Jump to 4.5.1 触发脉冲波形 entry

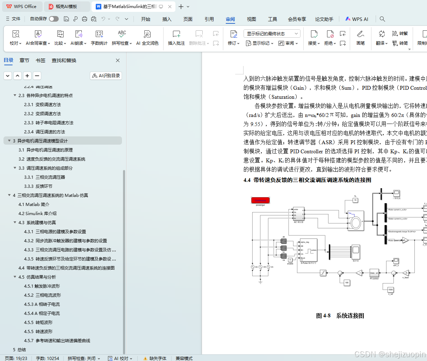click(x=42, y=286)
